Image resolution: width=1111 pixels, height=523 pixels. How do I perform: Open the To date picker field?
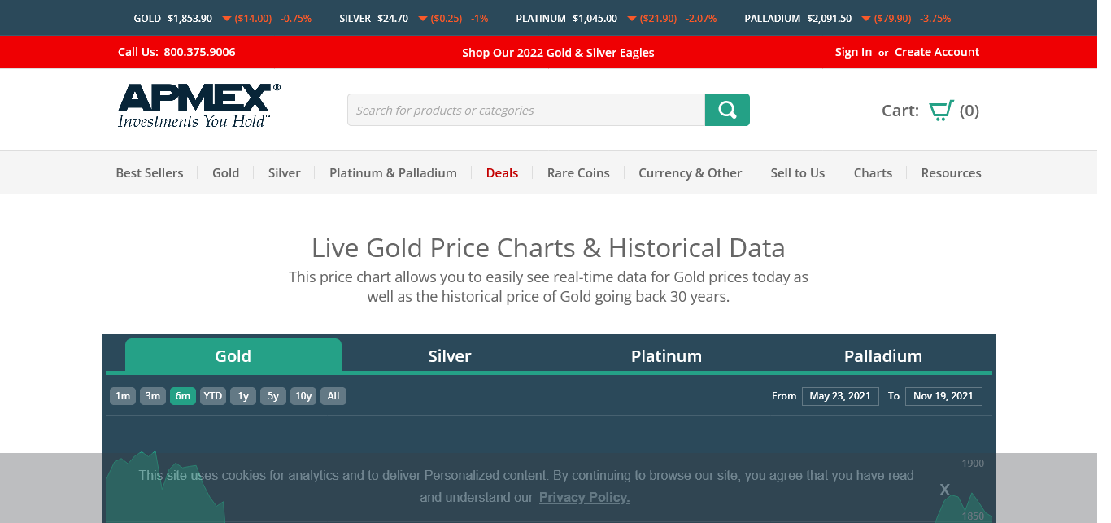[x=943, y=396]
